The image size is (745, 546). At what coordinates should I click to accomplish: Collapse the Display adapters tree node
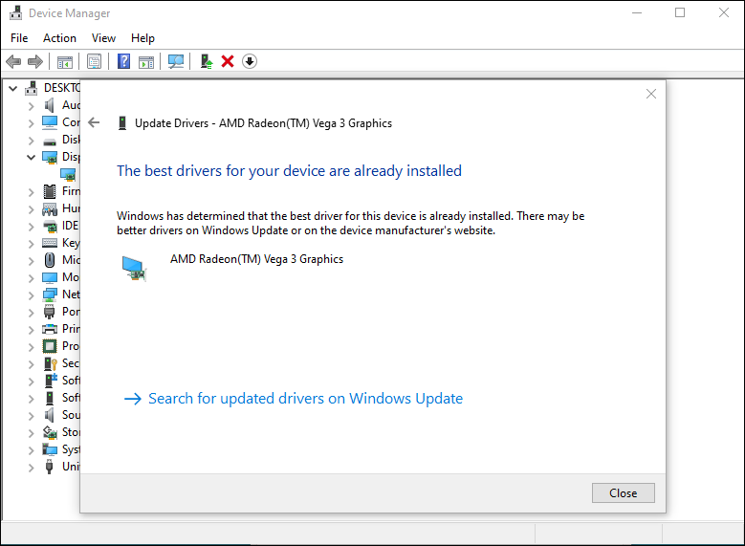coord(32,157)
